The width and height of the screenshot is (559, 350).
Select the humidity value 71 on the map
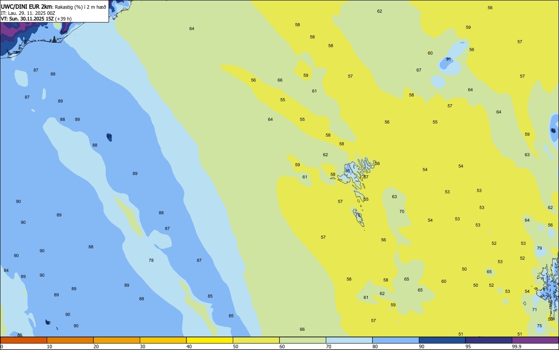point(535,309)
